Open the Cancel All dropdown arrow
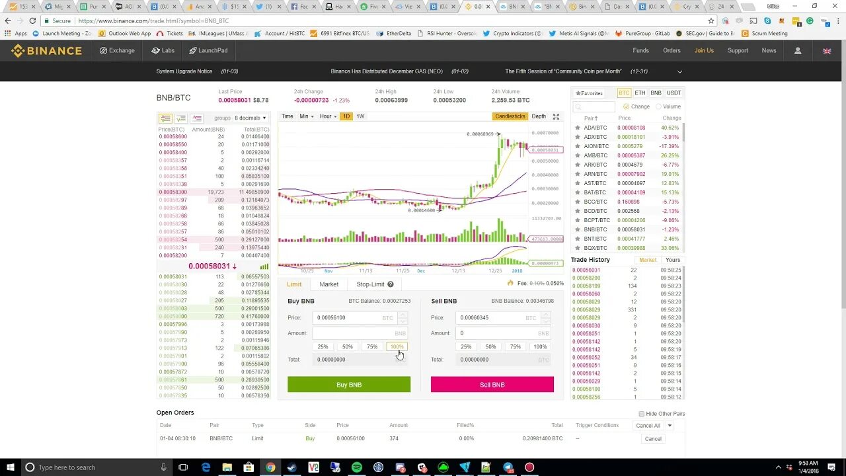Image resolution: width=846 pixels, height=476 pixels. [x=668, y=425]
